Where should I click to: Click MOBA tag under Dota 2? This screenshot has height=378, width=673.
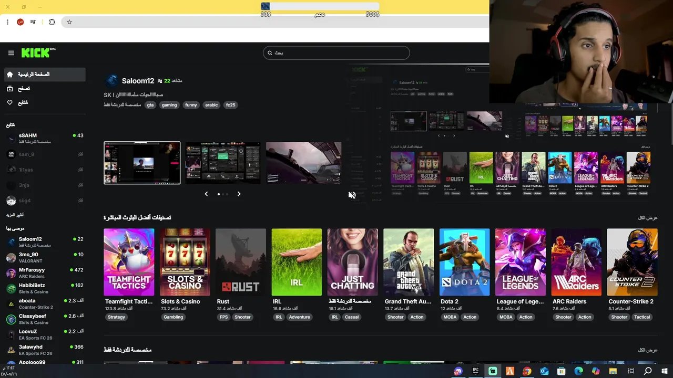tap(450, 317)
